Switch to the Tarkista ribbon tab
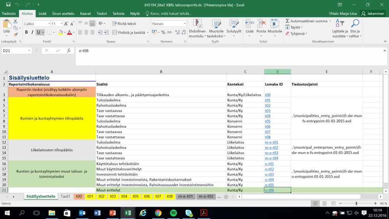This screenshot has width=389, height=219. click(x=119, y=14)
